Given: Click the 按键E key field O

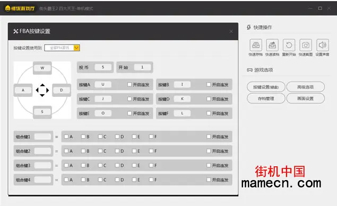Looking at the screenshot, I should click(x=103, y=113).
